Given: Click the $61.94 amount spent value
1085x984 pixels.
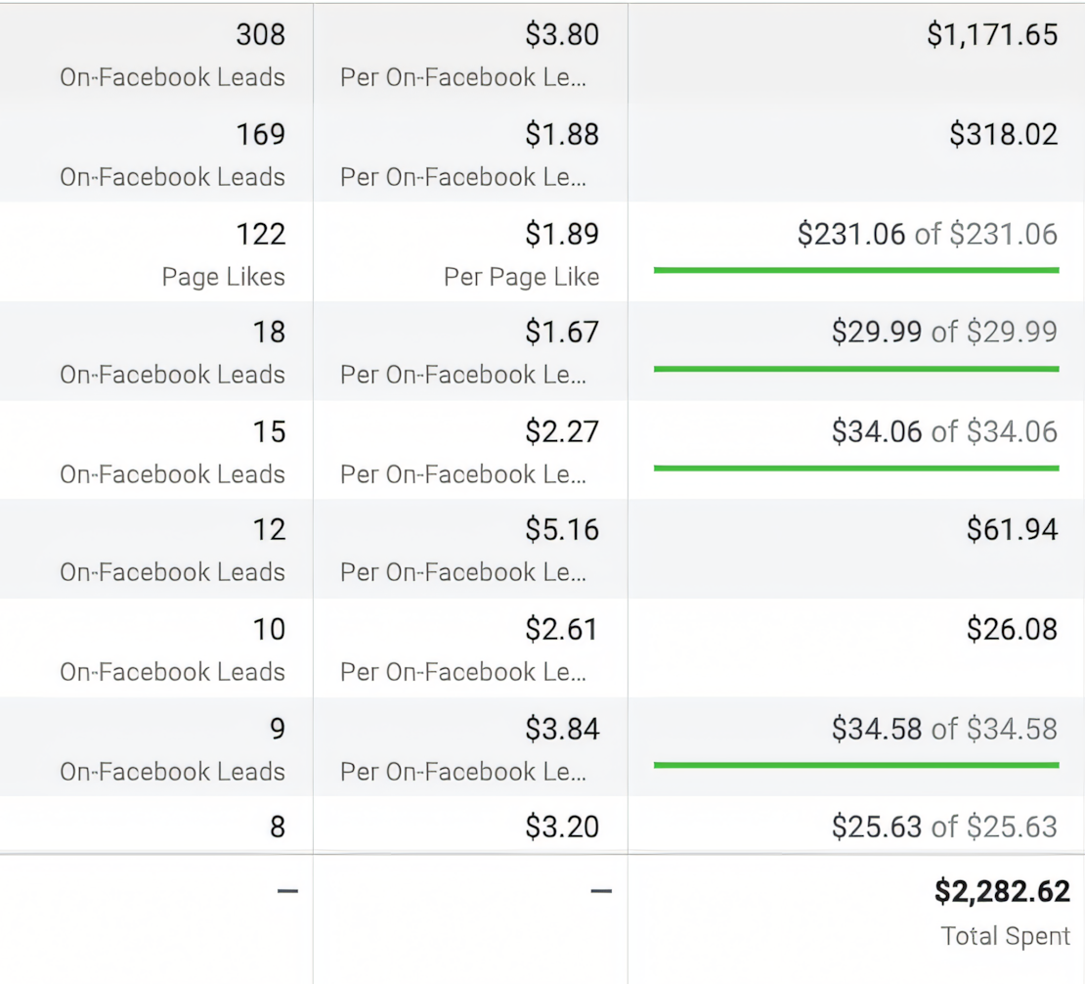Looking at the screenshot, I should [1012, 530].
